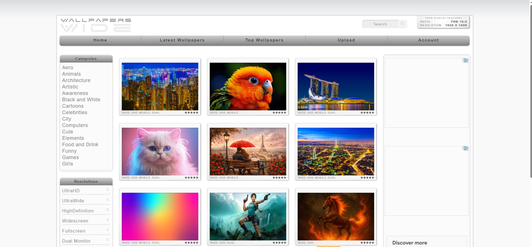Open the upper AdChoices icon
This screenshot has width=532, height=247.
(465, 60)
